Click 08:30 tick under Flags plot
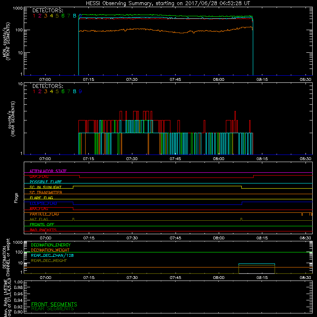The height and width of the screenshot is (317, 317). 305,238
